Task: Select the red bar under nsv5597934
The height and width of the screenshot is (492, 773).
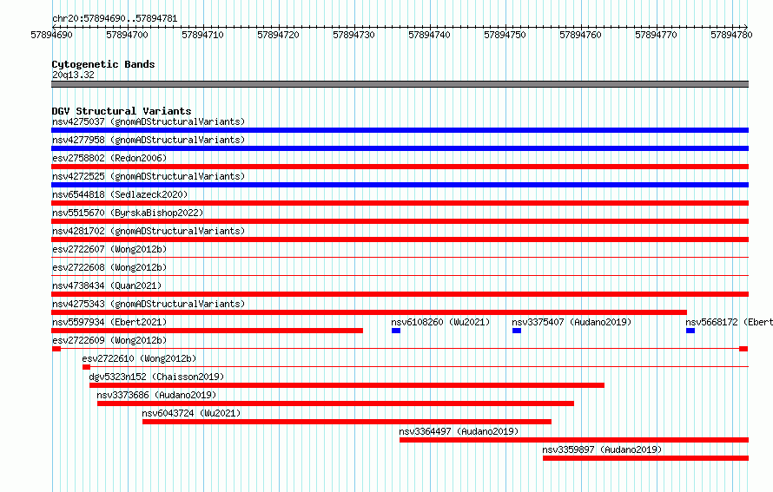Action: (207, 331)
